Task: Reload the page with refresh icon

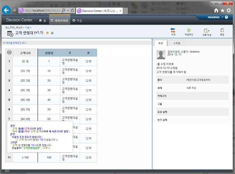Action: pos(72,10)
